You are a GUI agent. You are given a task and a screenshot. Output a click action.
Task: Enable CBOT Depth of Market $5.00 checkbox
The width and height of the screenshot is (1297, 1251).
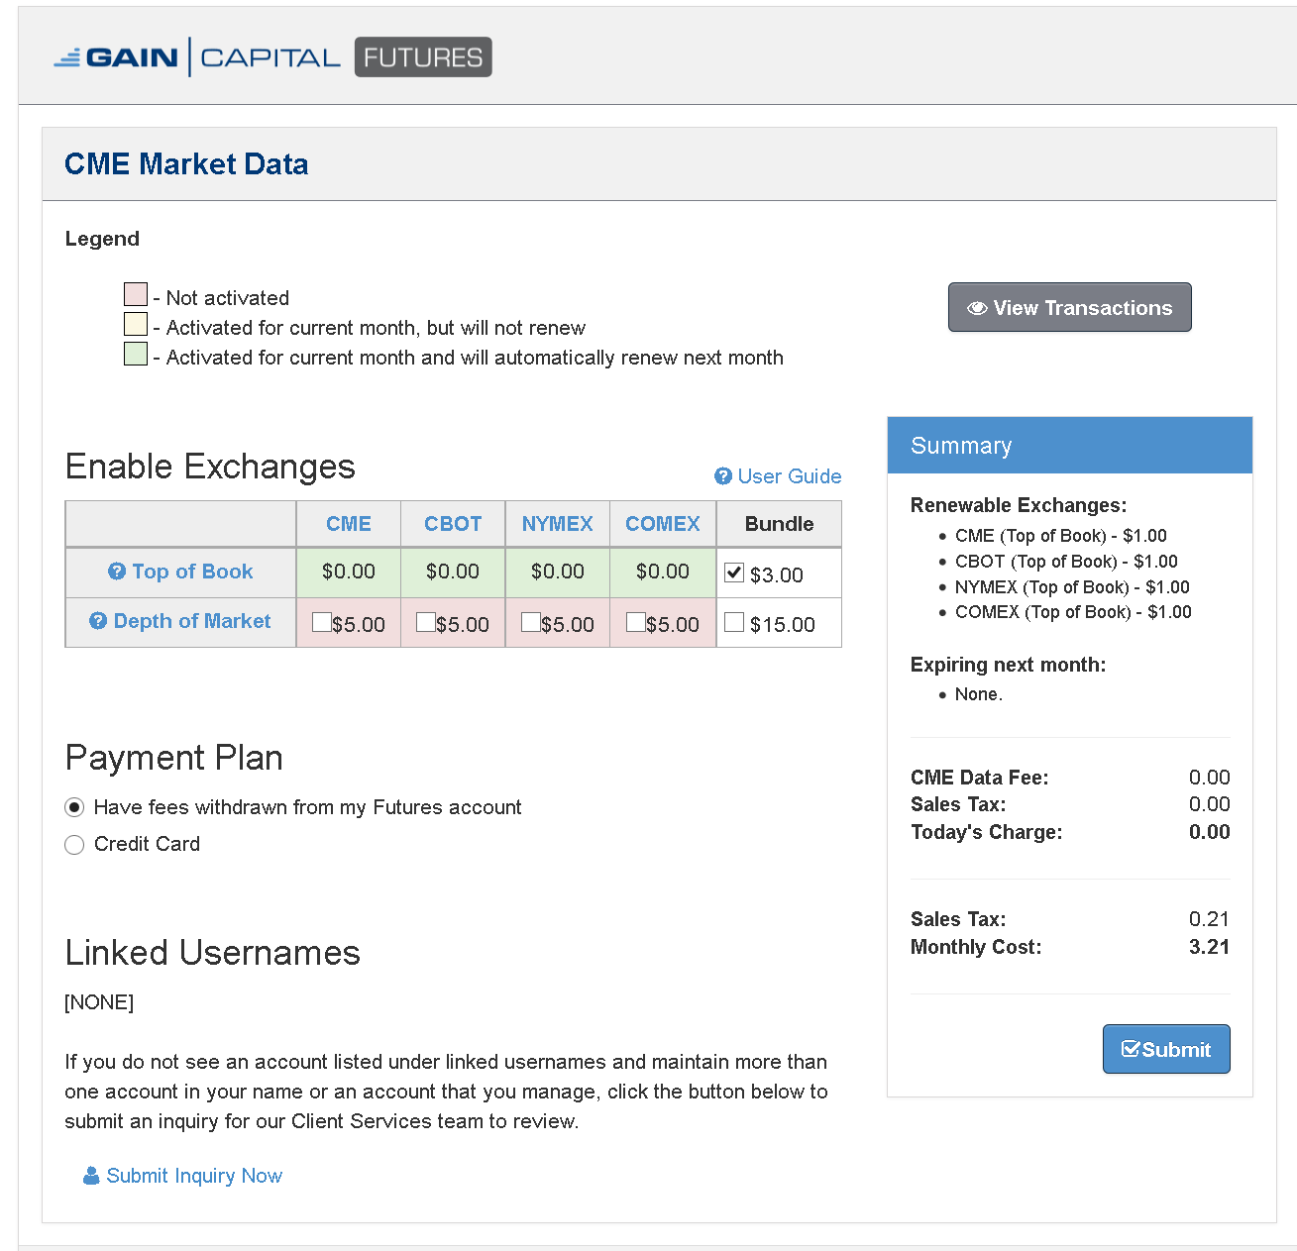pyautogui.click(x=426, y=622)
